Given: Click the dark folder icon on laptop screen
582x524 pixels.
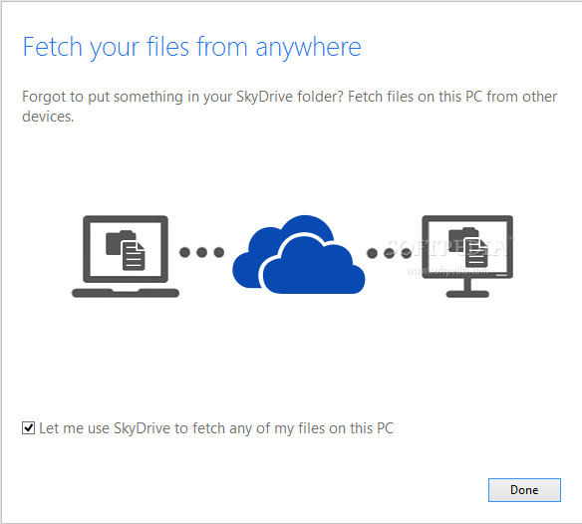Looking at the screenshot, I should pyautogui.click(x=115, y=242).
